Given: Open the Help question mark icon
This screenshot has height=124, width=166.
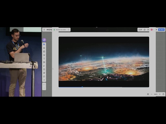Looking at the screenshot, I should point(163,94).
